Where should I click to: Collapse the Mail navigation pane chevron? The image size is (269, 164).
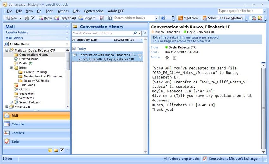coord(67,27)
